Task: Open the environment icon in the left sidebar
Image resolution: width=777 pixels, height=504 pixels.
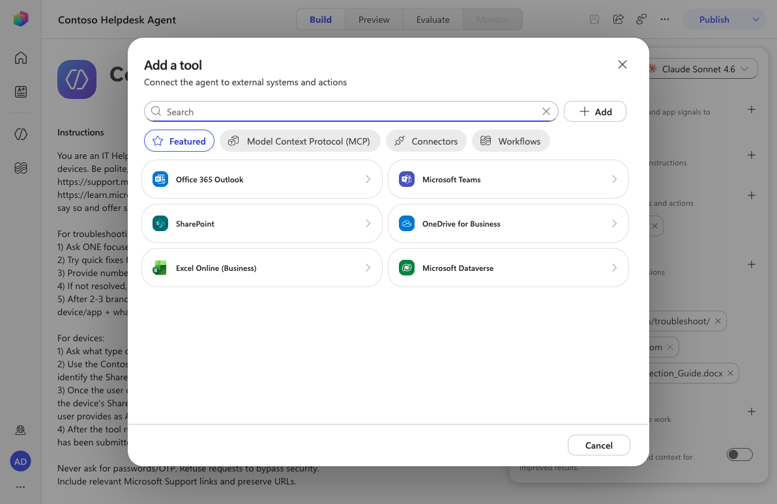Action: coord(21,430)
